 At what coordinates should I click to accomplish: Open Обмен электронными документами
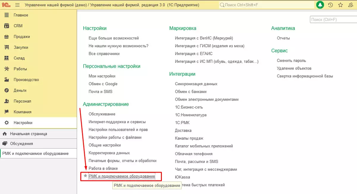207,99
